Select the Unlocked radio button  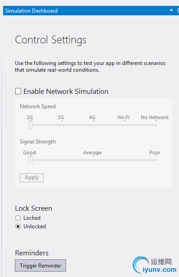[x=18, y=226]
